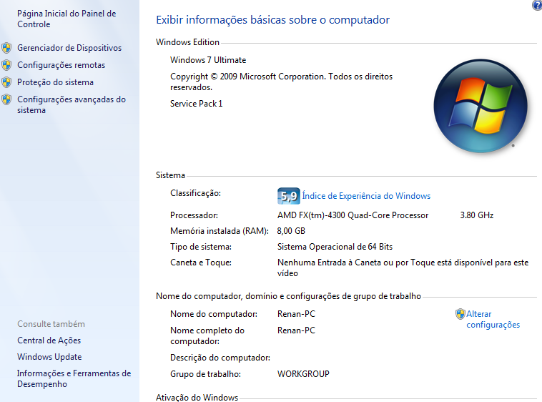This screenshot has width=542, height=402.
Task: Click the heading Exibir informações básicas sobre o computador
Action: [x=272, y=20]
